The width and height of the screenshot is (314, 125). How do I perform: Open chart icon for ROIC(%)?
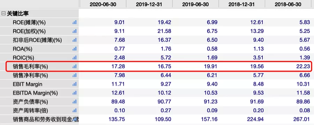tap(75, 58)
